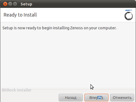
Task: Click the Setup title text
Action: 26,4
